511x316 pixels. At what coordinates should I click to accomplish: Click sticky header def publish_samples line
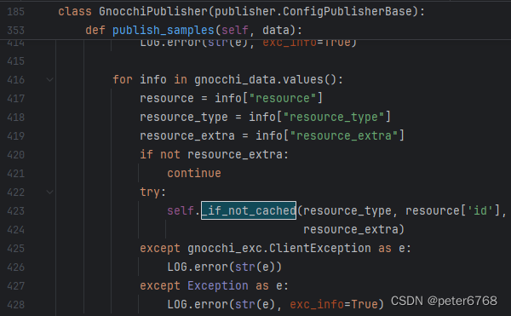pos(194,31)
